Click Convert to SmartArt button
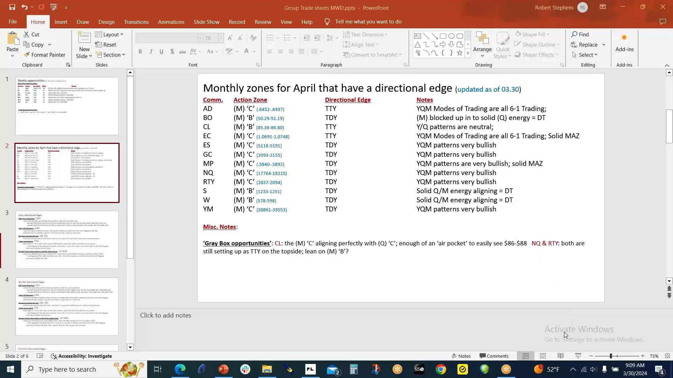673x378 pixels. (372, 55)
